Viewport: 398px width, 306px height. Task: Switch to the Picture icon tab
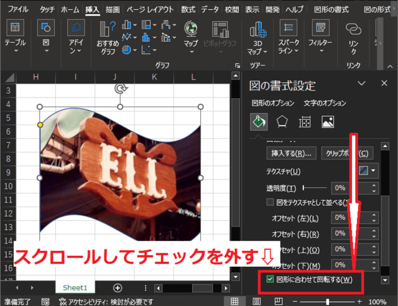[328, 122]
